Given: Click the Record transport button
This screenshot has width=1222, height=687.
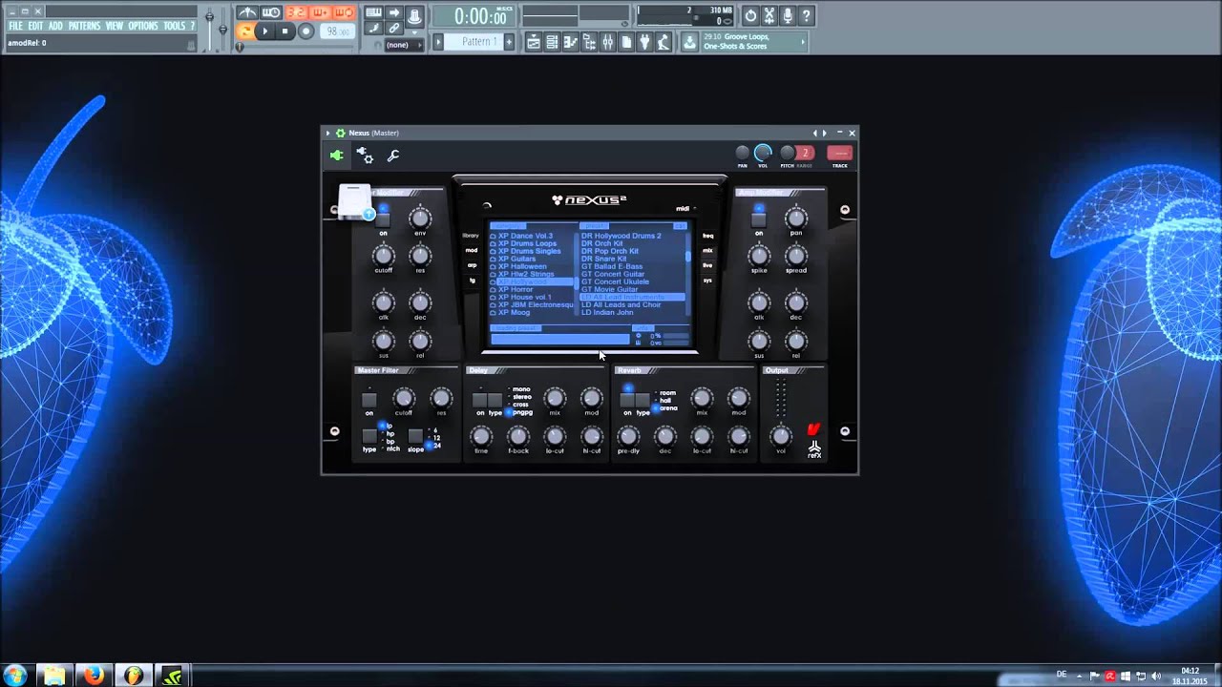Looking at the screenshot, I should (x=305, y=31).
